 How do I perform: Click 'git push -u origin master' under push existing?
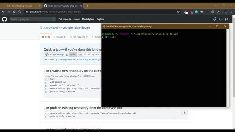point(60,116)
